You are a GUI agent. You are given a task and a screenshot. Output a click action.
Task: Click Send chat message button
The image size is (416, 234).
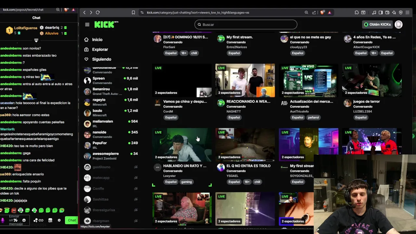pyautogui.click(x=72, y=220)
